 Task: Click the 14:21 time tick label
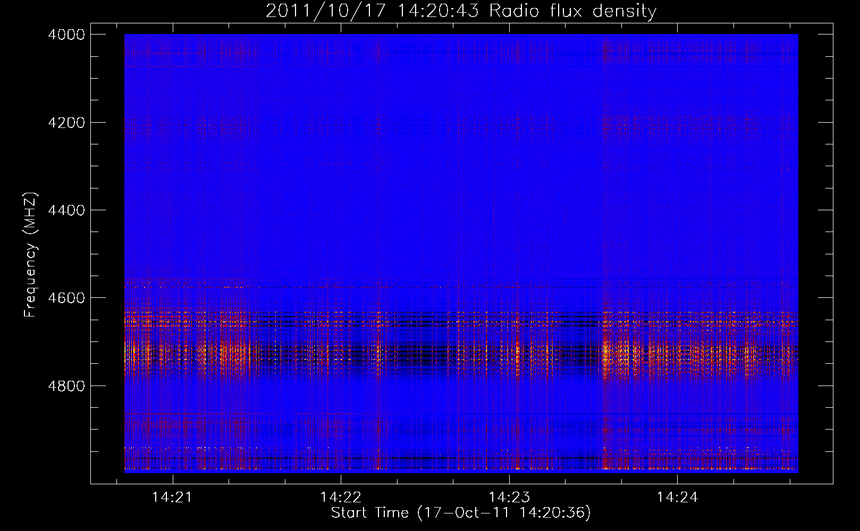(172, 498)
